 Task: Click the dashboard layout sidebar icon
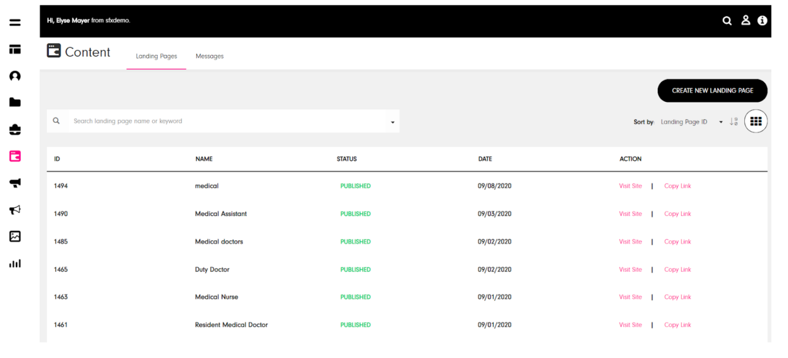(x=15, y=49)
